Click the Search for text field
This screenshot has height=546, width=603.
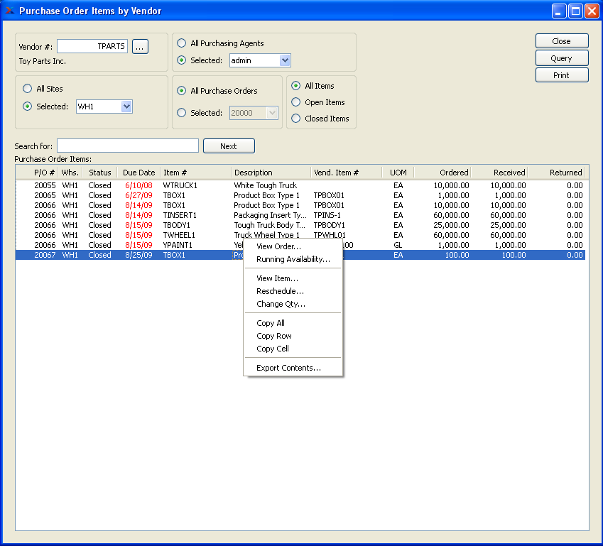128,146
